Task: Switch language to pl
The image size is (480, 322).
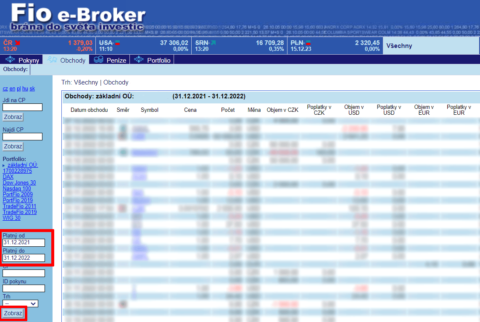Action: click(x=18, y=88)
